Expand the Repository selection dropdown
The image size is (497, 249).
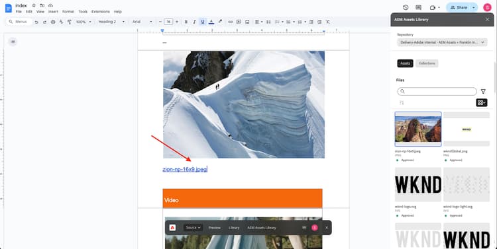(x=442, y=42)
